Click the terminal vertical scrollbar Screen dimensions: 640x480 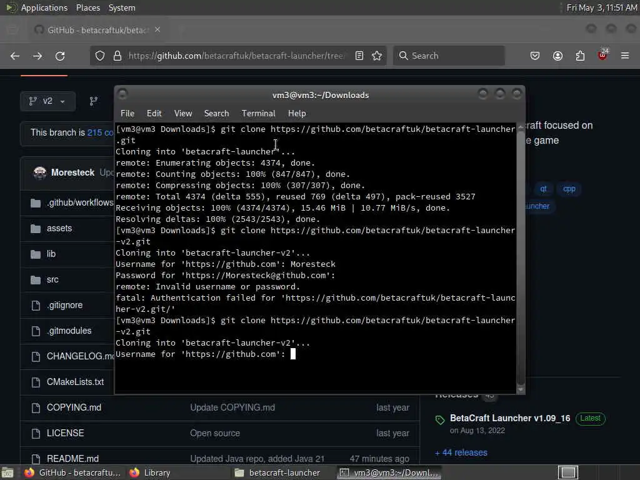(521, 258)
